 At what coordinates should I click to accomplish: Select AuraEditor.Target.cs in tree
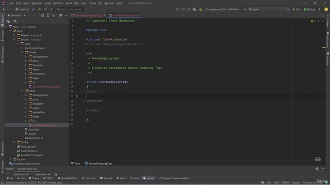coord(32,155)
